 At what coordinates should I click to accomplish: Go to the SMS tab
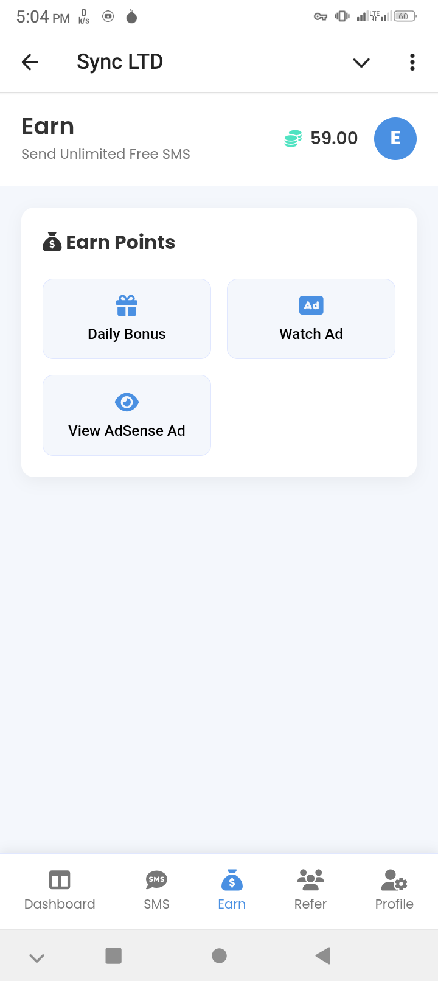pyautogui.click(x=156, y=890)
